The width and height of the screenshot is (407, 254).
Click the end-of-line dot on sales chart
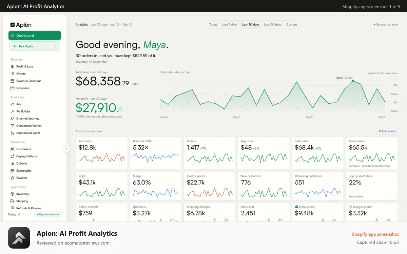tap(385, 102)
